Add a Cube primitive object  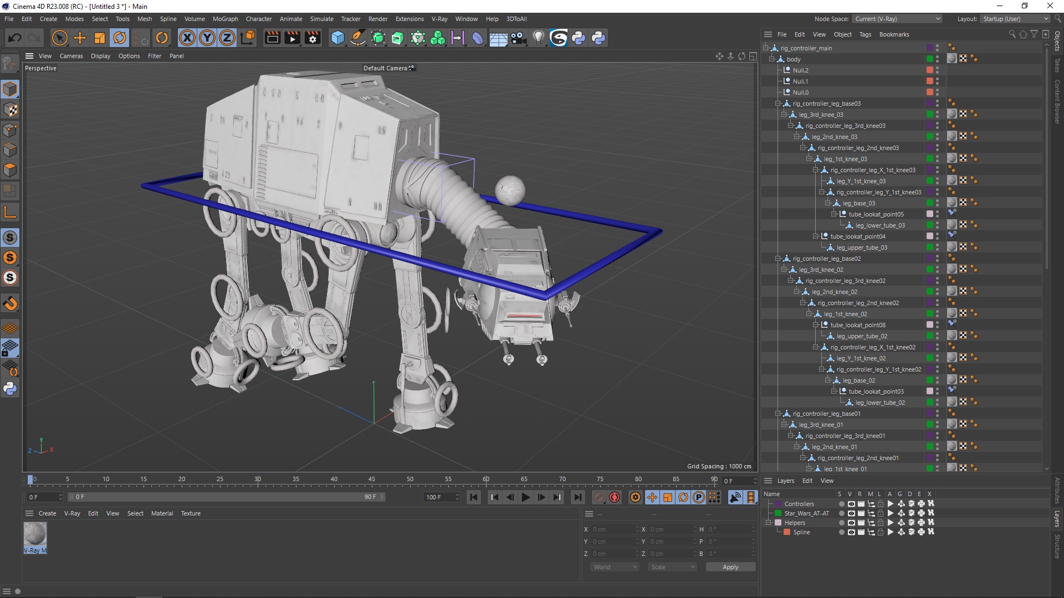pyautogui.click(x=337, y=38)
